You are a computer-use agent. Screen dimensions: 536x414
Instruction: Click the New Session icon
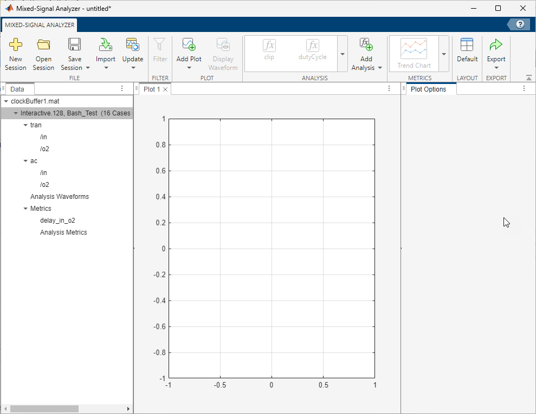pyautogui.click(x=16, y=46)
